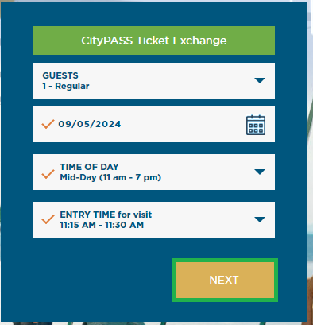This screenshot has height=325, width=313.
Task: Click the ENTRY TIME for visit label
Action: click(x=106, y=215)
